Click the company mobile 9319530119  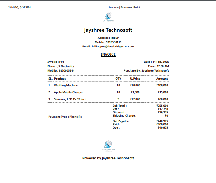coord(113,42)
